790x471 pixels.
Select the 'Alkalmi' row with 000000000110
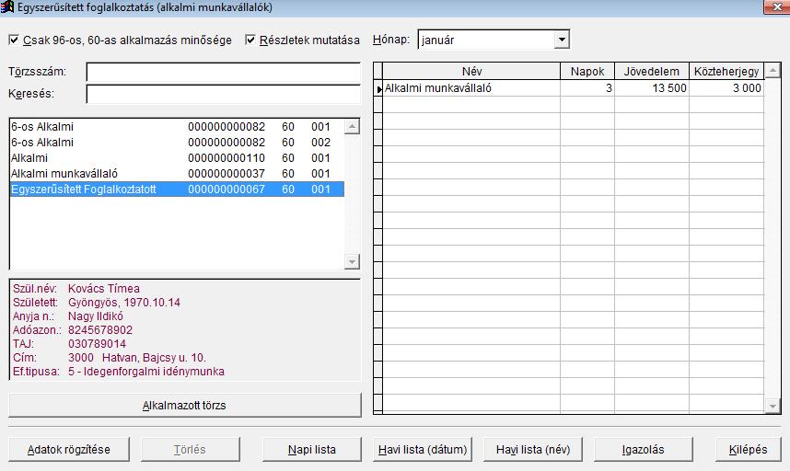177,158
